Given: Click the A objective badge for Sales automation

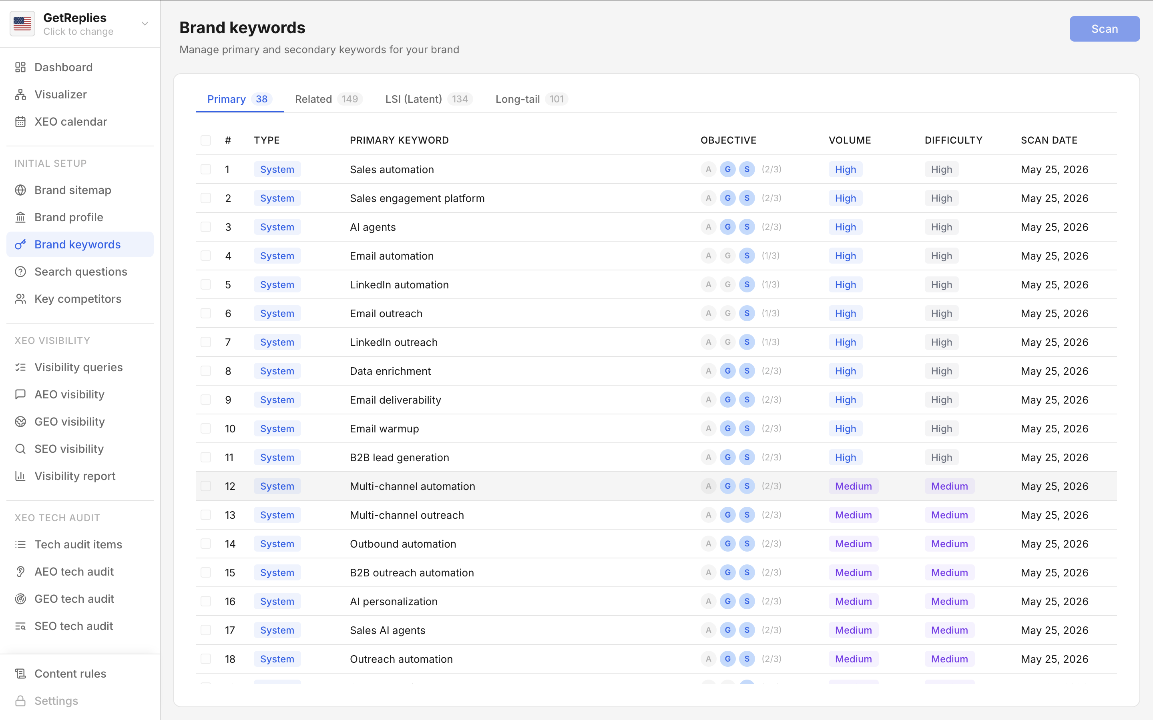Looking at the screenshot, I should pos(709,169).
